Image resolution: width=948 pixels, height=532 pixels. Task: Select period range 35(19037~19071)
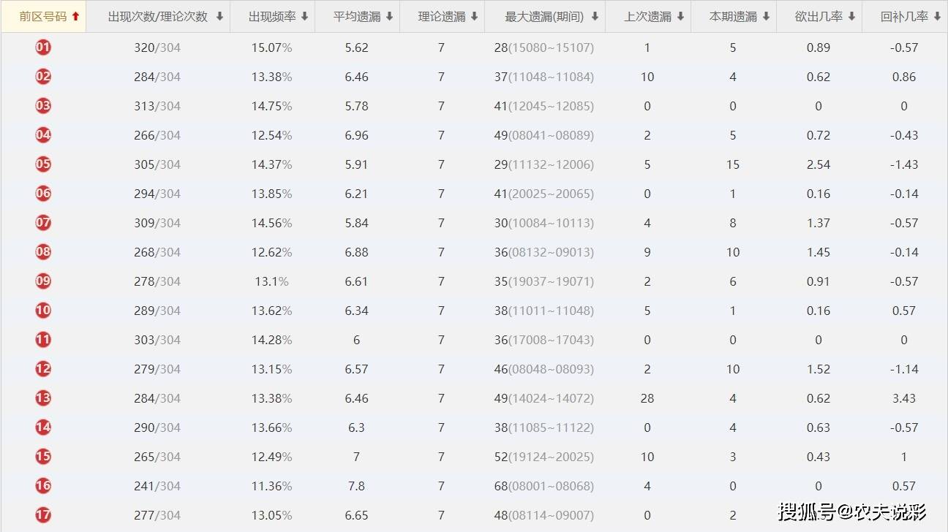point(544,281)
